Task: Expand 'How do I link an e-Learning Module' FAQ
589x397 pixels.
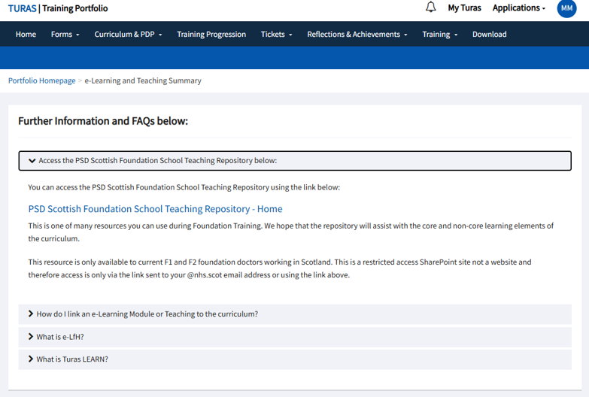Action: point(295,314)
